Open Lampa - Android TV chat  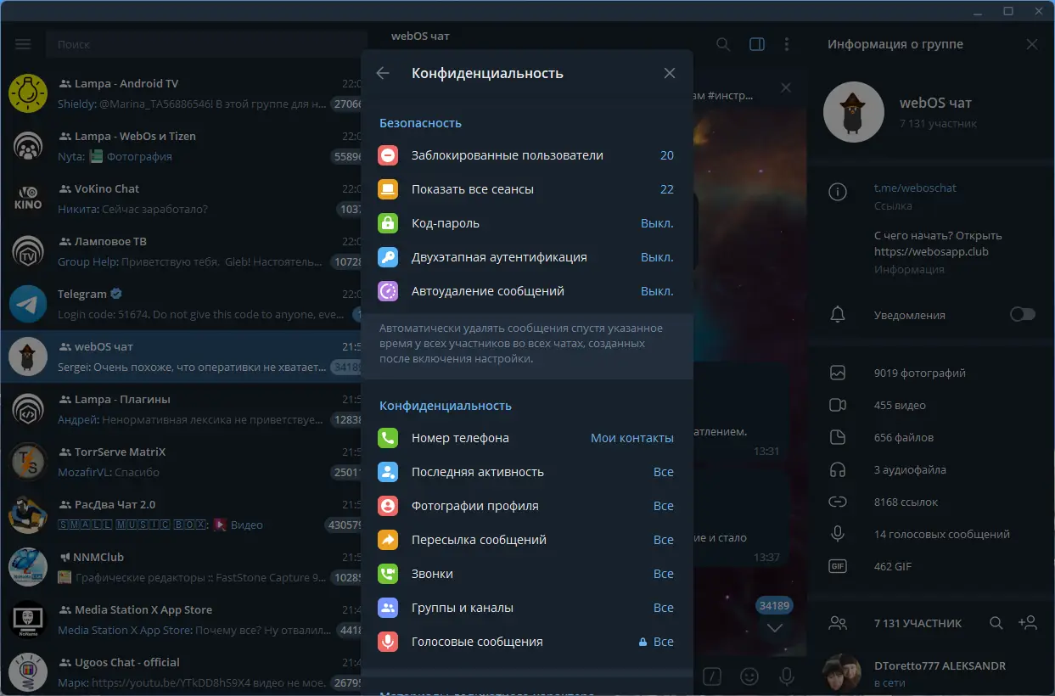point(182,93)
